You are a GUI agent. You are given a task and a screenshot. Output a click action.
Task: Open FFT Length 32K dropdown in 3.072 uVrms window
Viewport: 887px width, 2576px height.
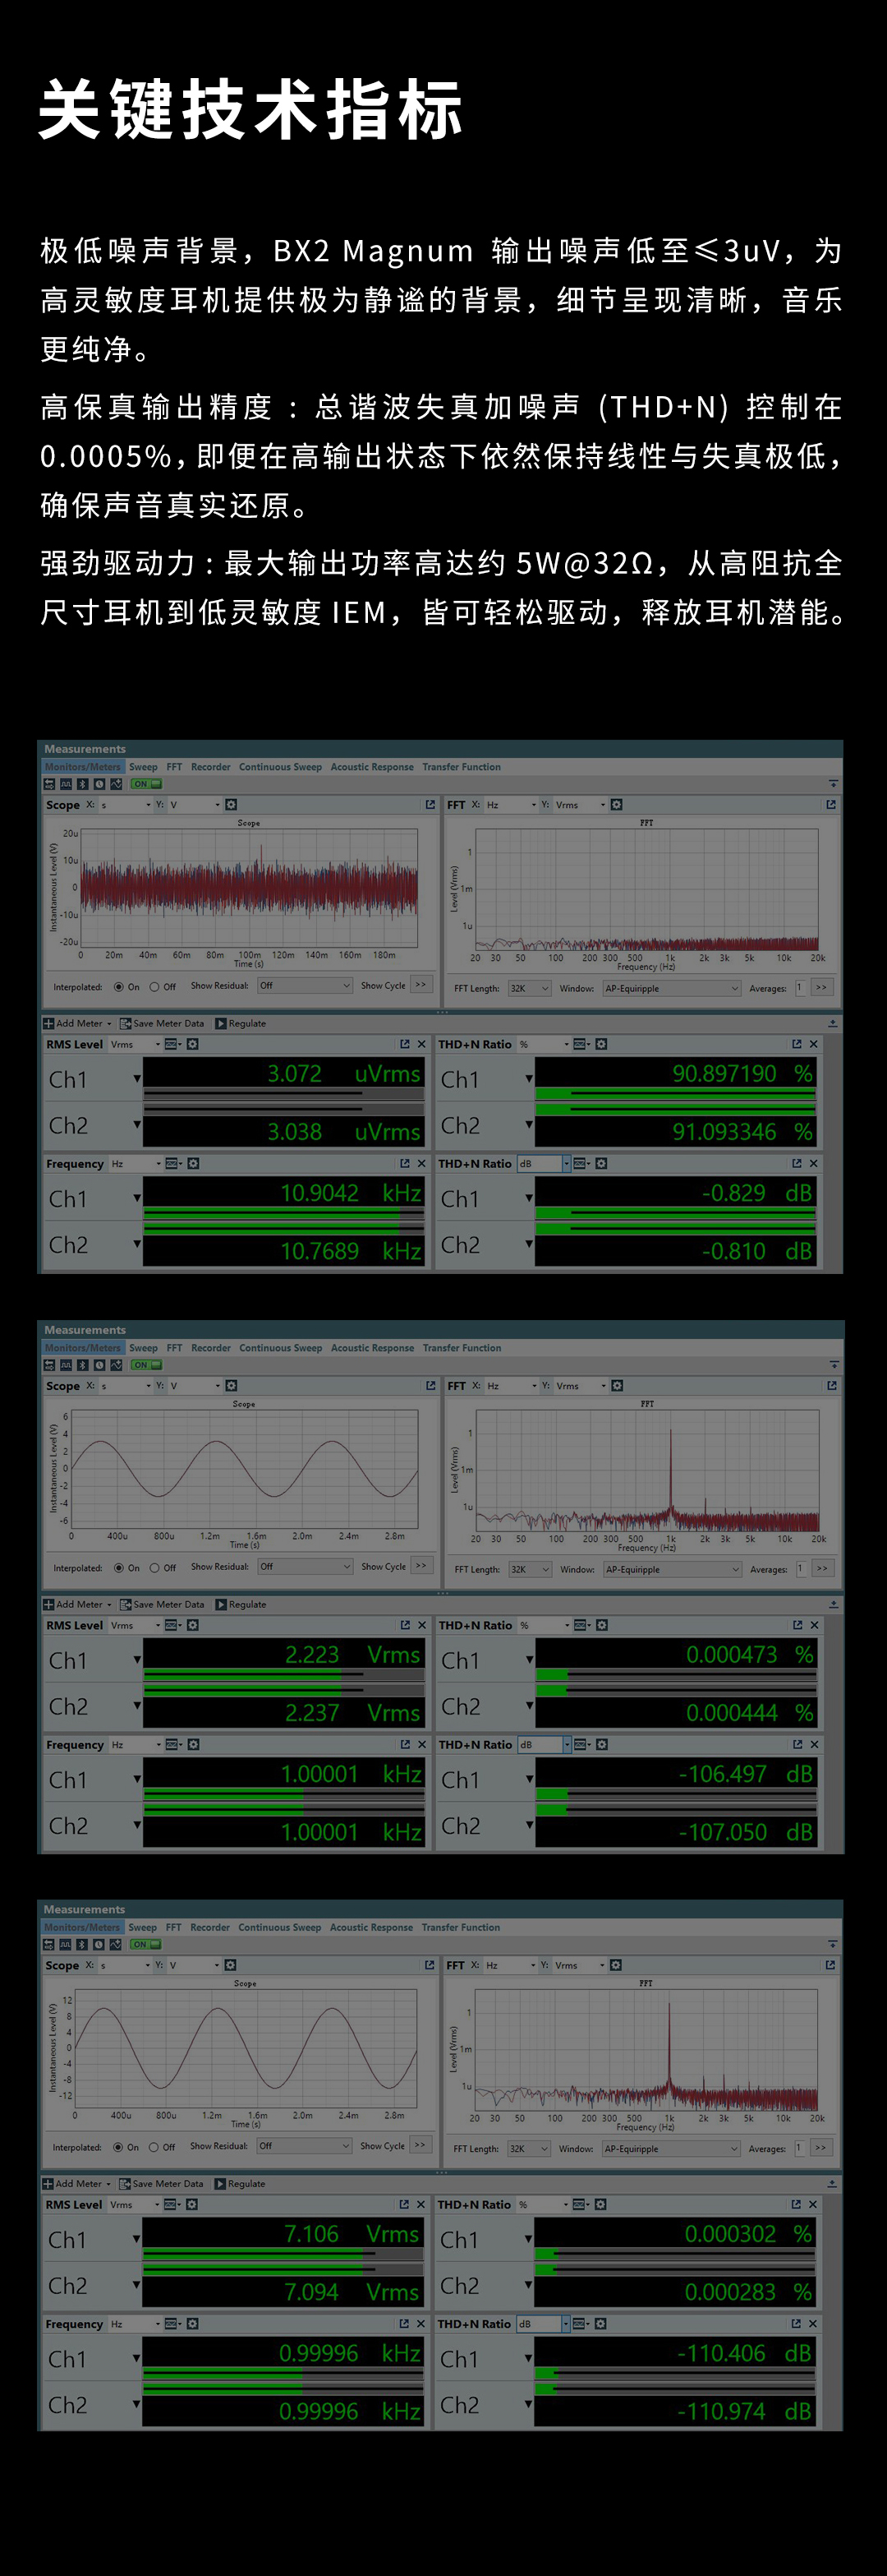tap(530, 988)
